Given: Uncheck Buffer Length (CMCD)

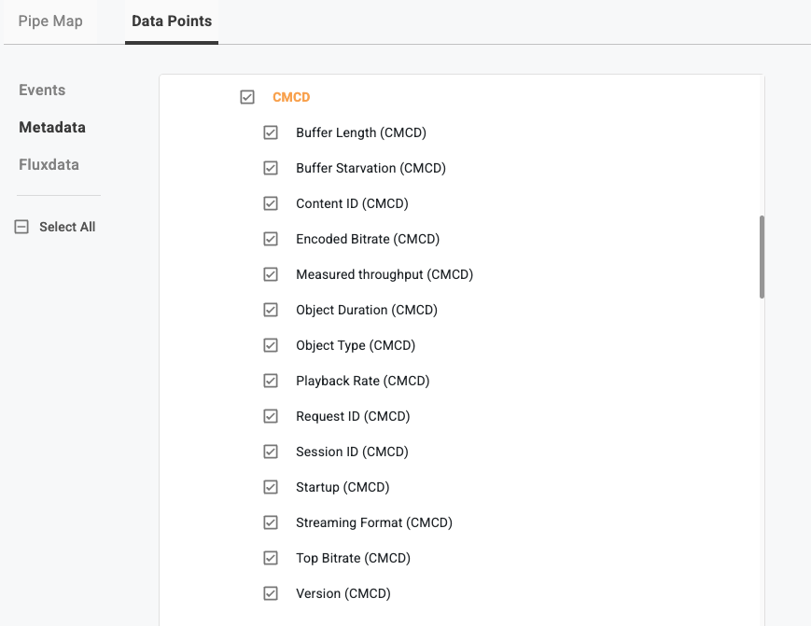Looking at the screenshot, I should [x=271, y=132].
